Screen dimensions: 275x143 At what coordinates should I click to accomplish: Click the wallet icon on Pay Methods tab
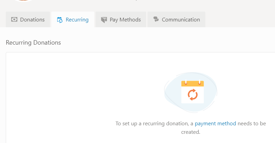[x=104, y=20]
